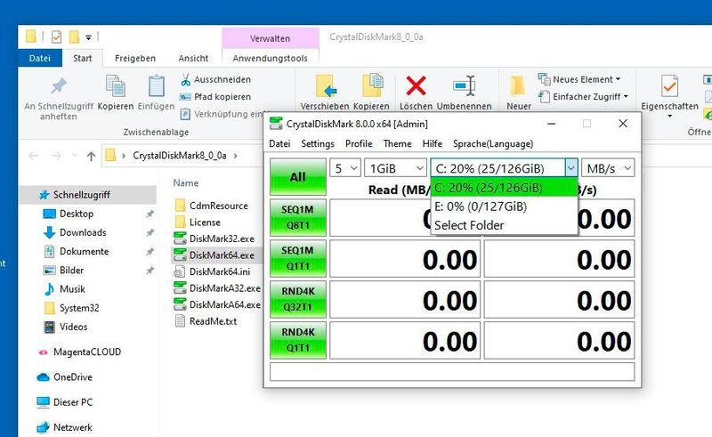The height and width of the screenshot is (437, 712).
Task: Choose Select Folder from the drive list
Action: (x=504, y=225)
